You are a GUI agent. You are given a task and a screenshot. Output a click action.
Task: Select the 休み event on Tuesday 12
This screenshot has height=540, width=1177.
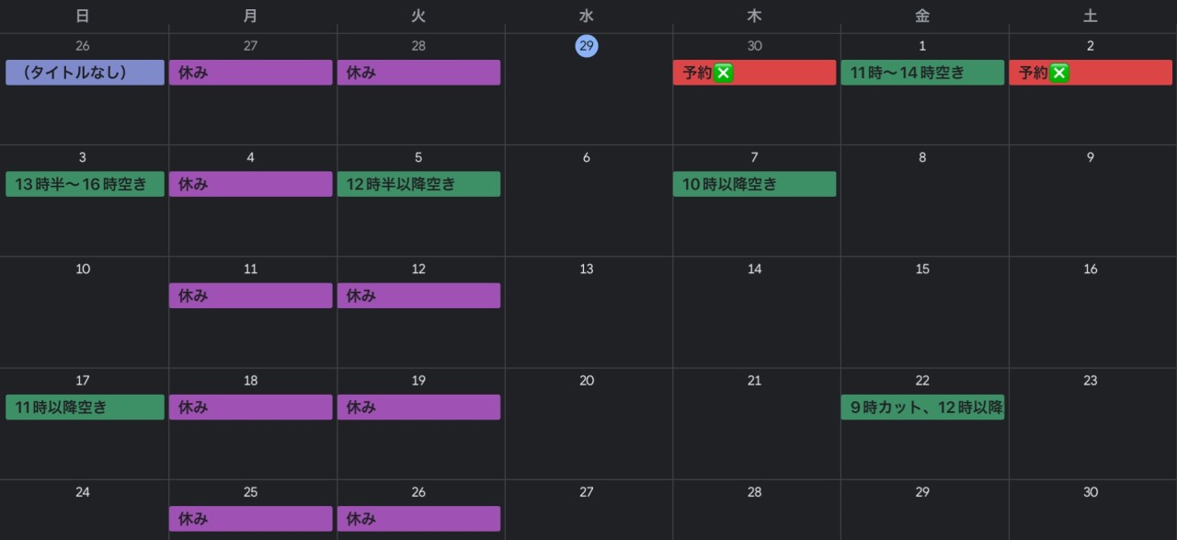(418, 296)
